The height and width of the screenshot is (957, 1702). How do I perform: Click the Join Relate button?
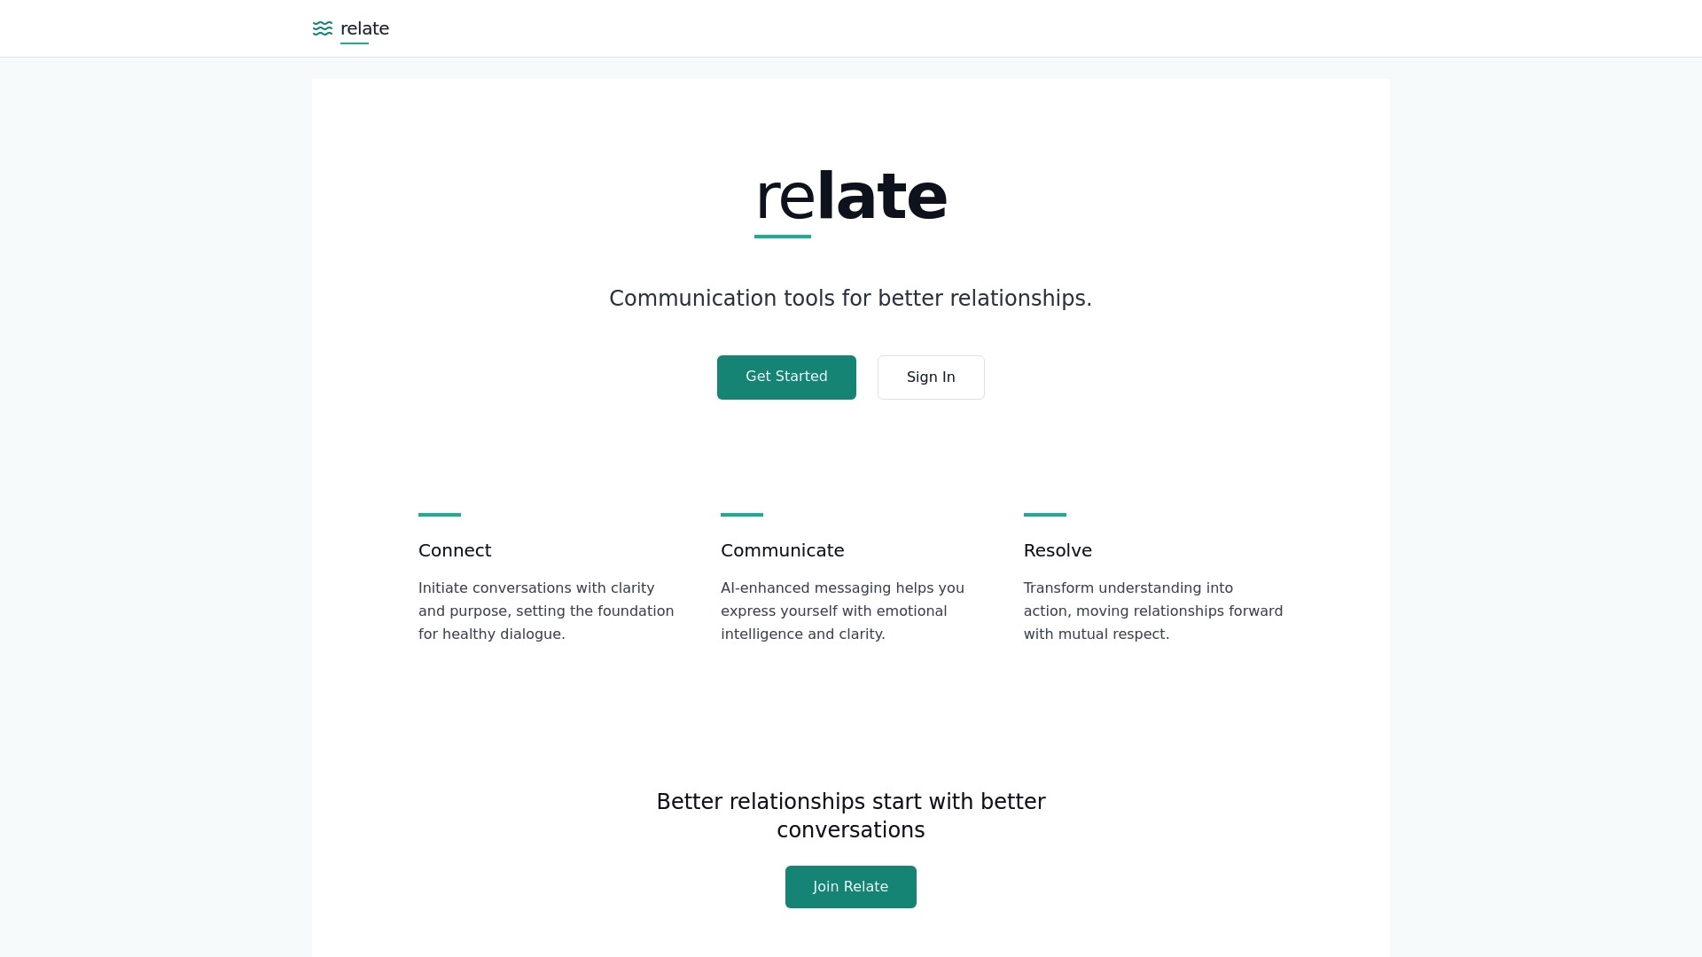850,886
